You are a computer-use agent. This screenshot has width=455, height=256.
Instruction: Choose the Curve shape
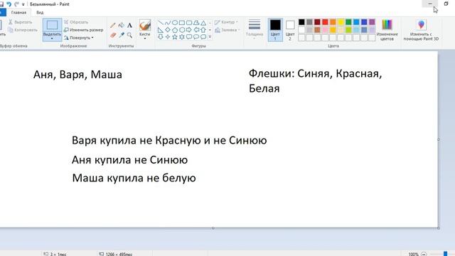[168, 23]
